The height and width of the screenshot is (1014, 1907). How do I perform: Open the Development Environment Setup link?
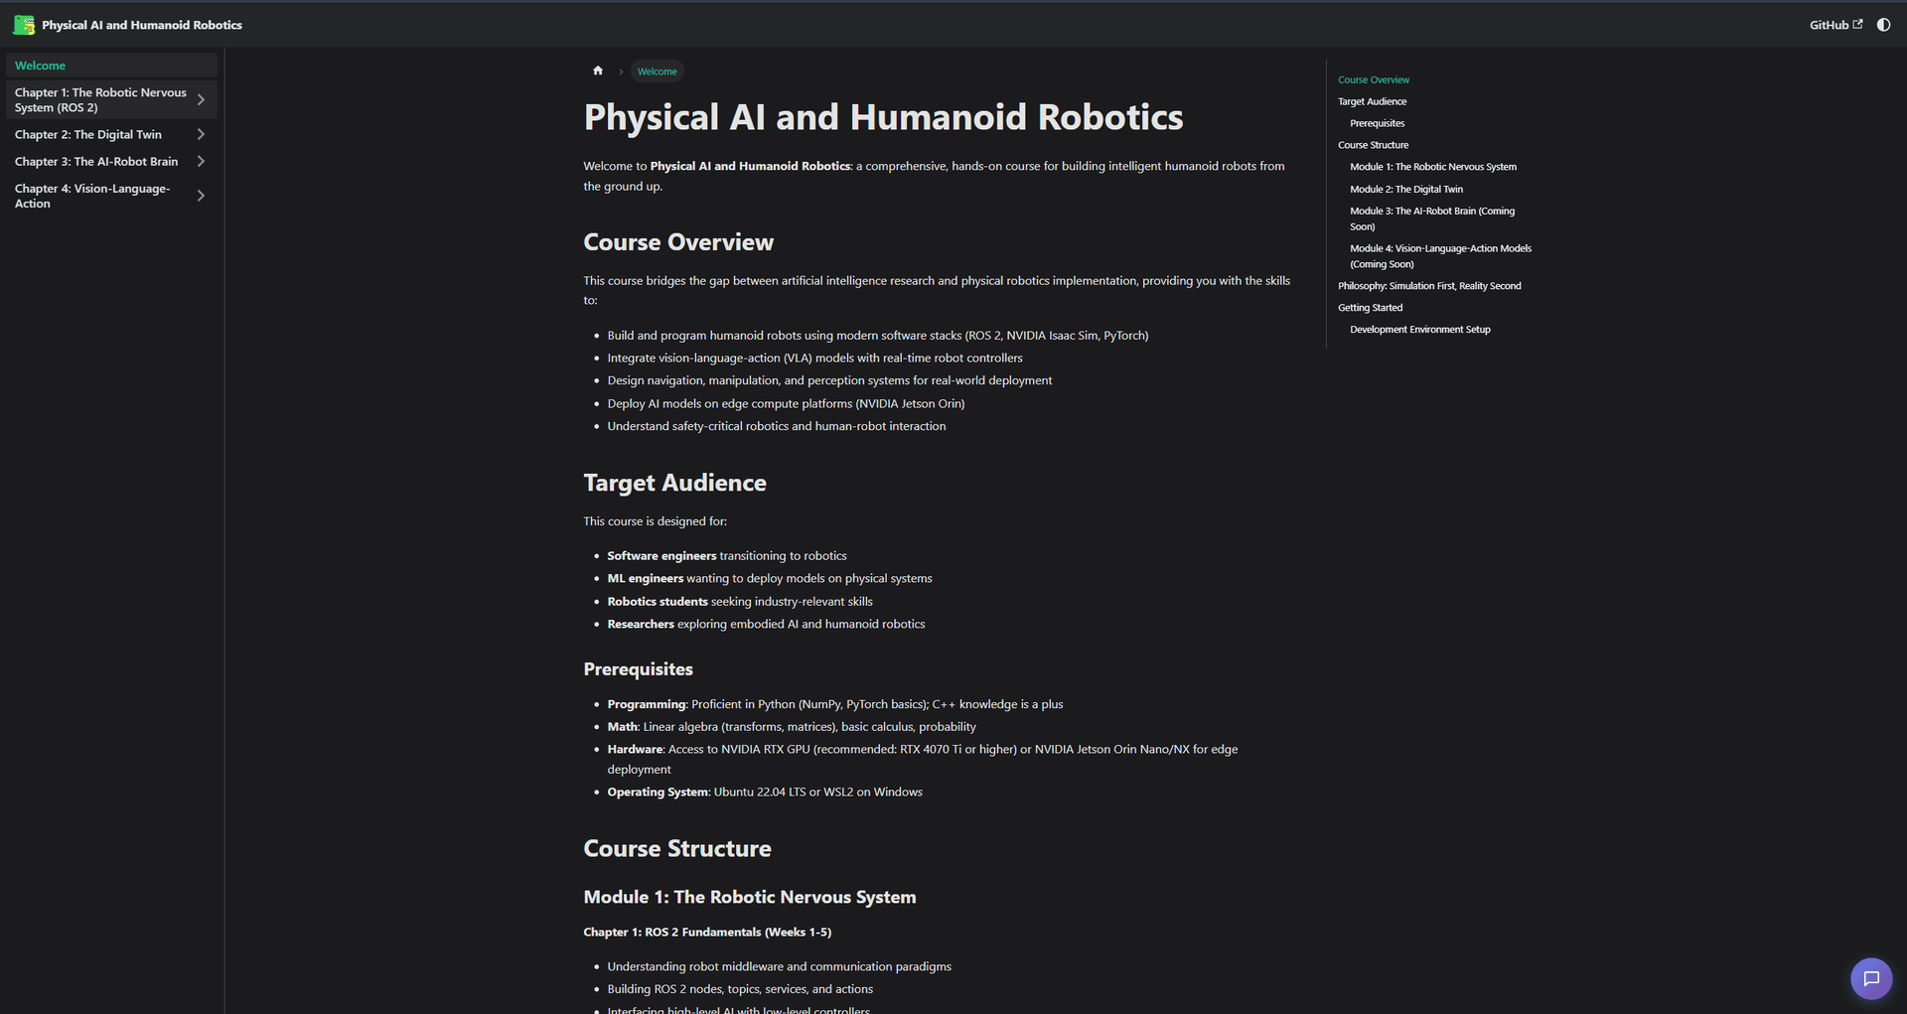pyautogui.click(x=1419, y=329)
